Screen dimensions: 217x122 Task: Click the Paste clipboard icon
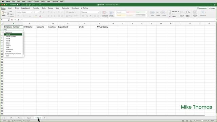(x=4, y=14)
